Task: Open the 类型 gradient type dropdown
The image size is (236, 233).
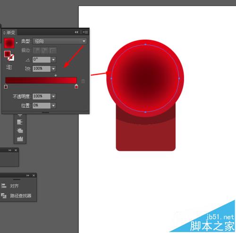Action: (59, 41)
